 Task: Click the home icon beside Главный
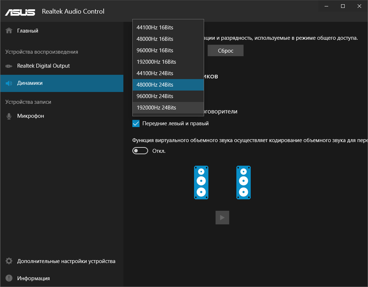coord(9,30)
